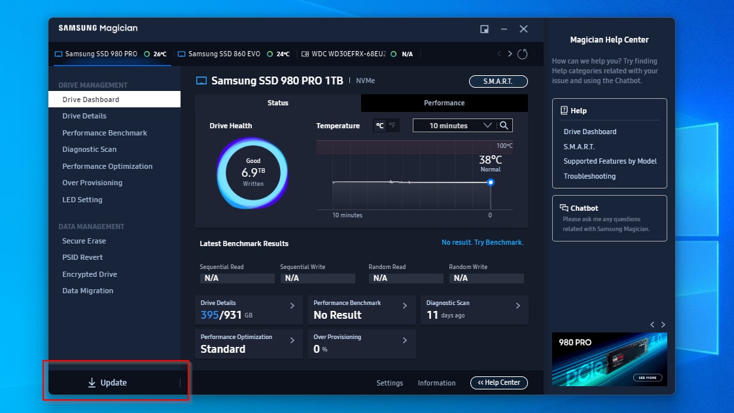
Task: Switch to the Status tab
Action: click(277, 103)
